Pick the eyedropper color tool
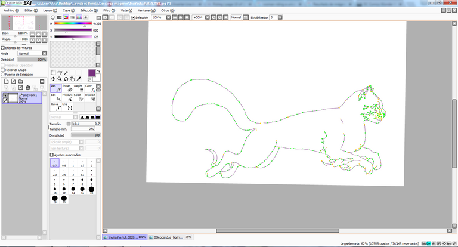The image size is (458, 247). [x=79, y=79]
